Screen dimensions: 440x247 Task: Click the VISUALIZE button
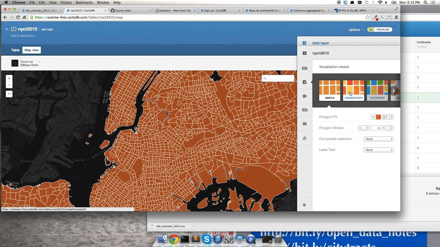pos(383,30)
